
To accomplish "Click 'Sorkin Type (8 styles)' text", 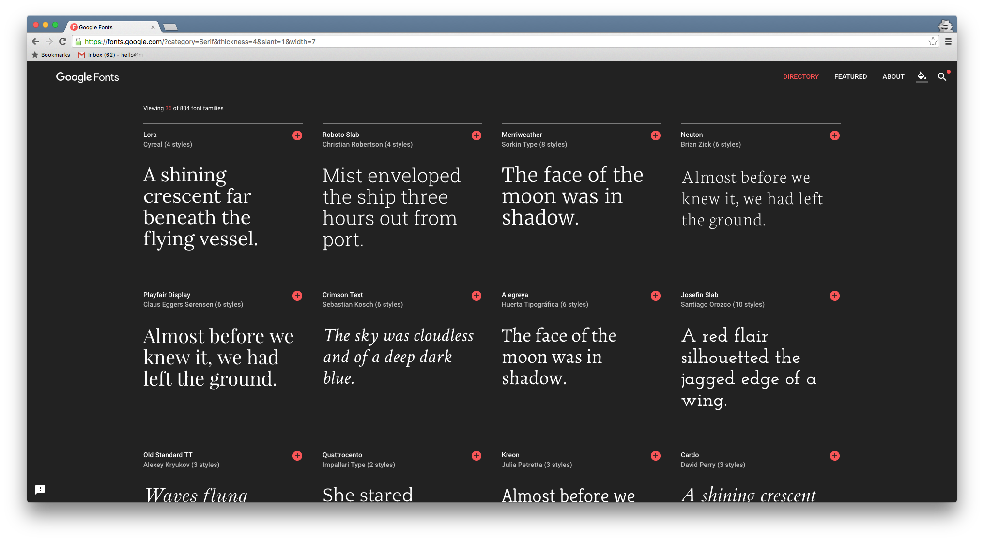I will click(x=534, y=144).
